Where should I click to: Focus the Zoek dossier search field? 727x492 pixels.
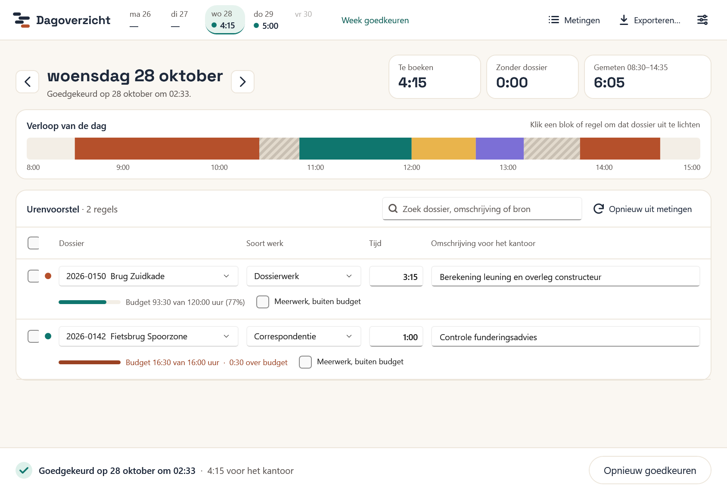pyautogui.click(x=482, y=209)
